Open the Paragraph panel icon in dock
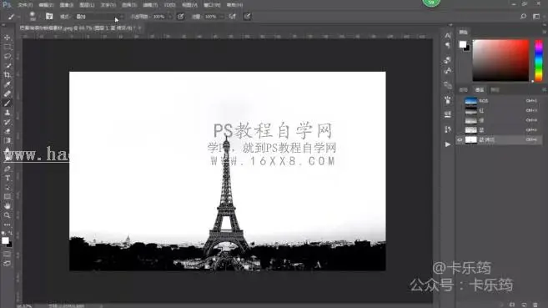548x308 pixels. coord(448,45)
